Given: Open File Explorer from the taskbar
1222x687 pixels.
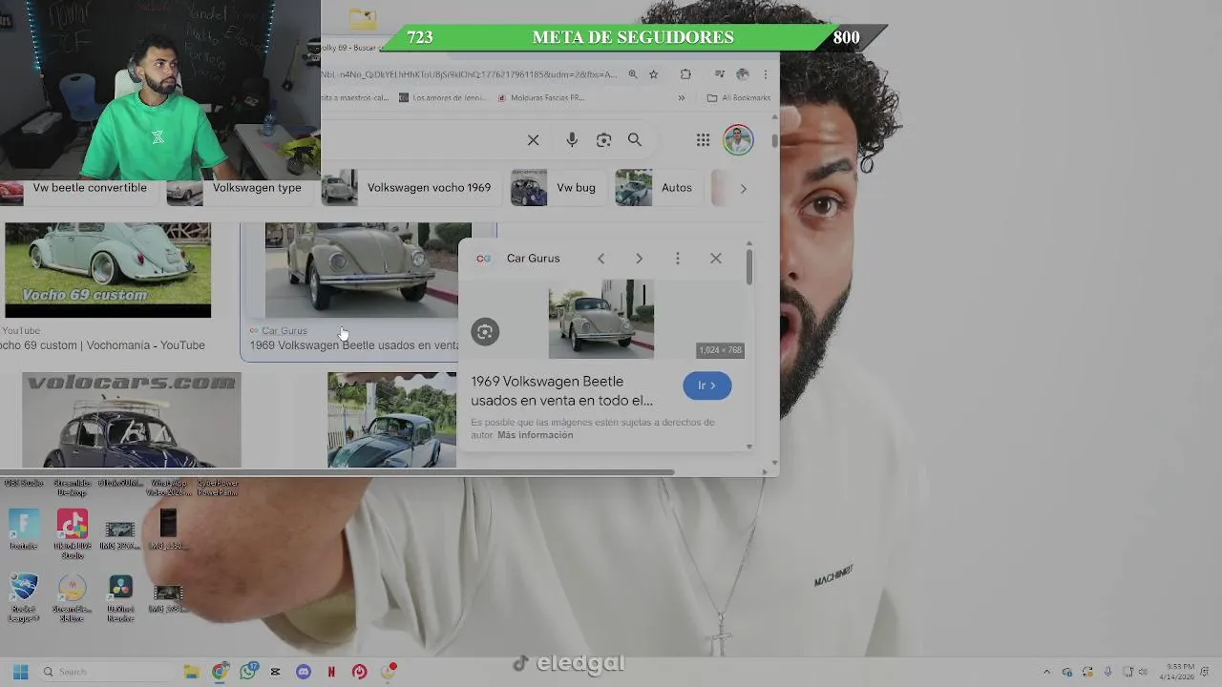Looking at the screenshot, I should (191, 672).
